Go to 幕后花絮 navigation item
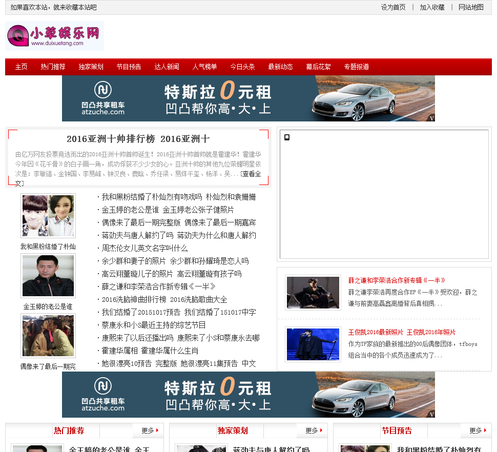497x452 pixels. pos(318,67)
